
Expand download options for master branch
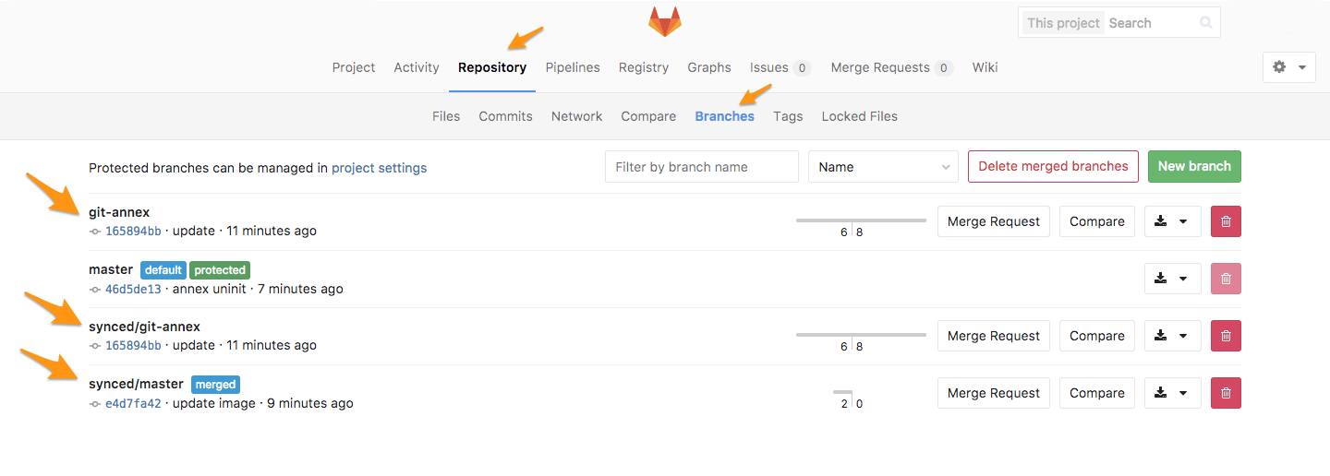[1172, 279]
